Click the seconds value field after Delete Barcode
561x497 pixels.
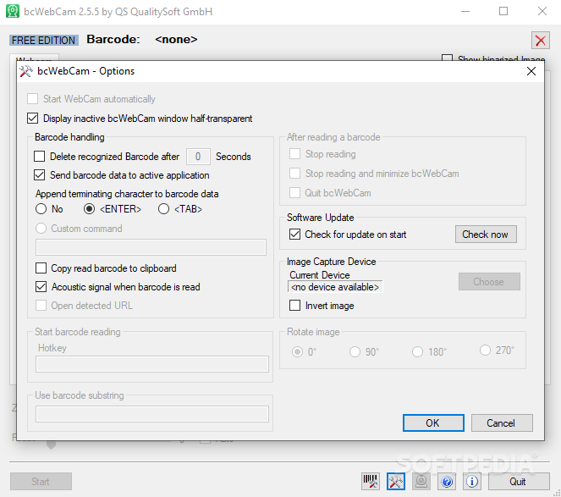click(x=198, y=157)
